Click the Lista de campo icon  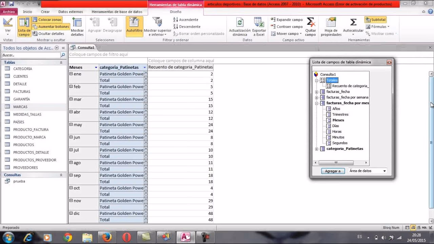tap(24, 23)
